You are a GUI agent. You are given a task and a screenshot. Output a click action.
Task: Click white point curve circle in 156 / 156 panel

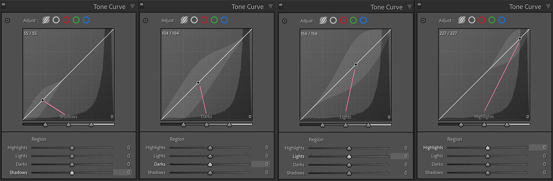point(333,20)
